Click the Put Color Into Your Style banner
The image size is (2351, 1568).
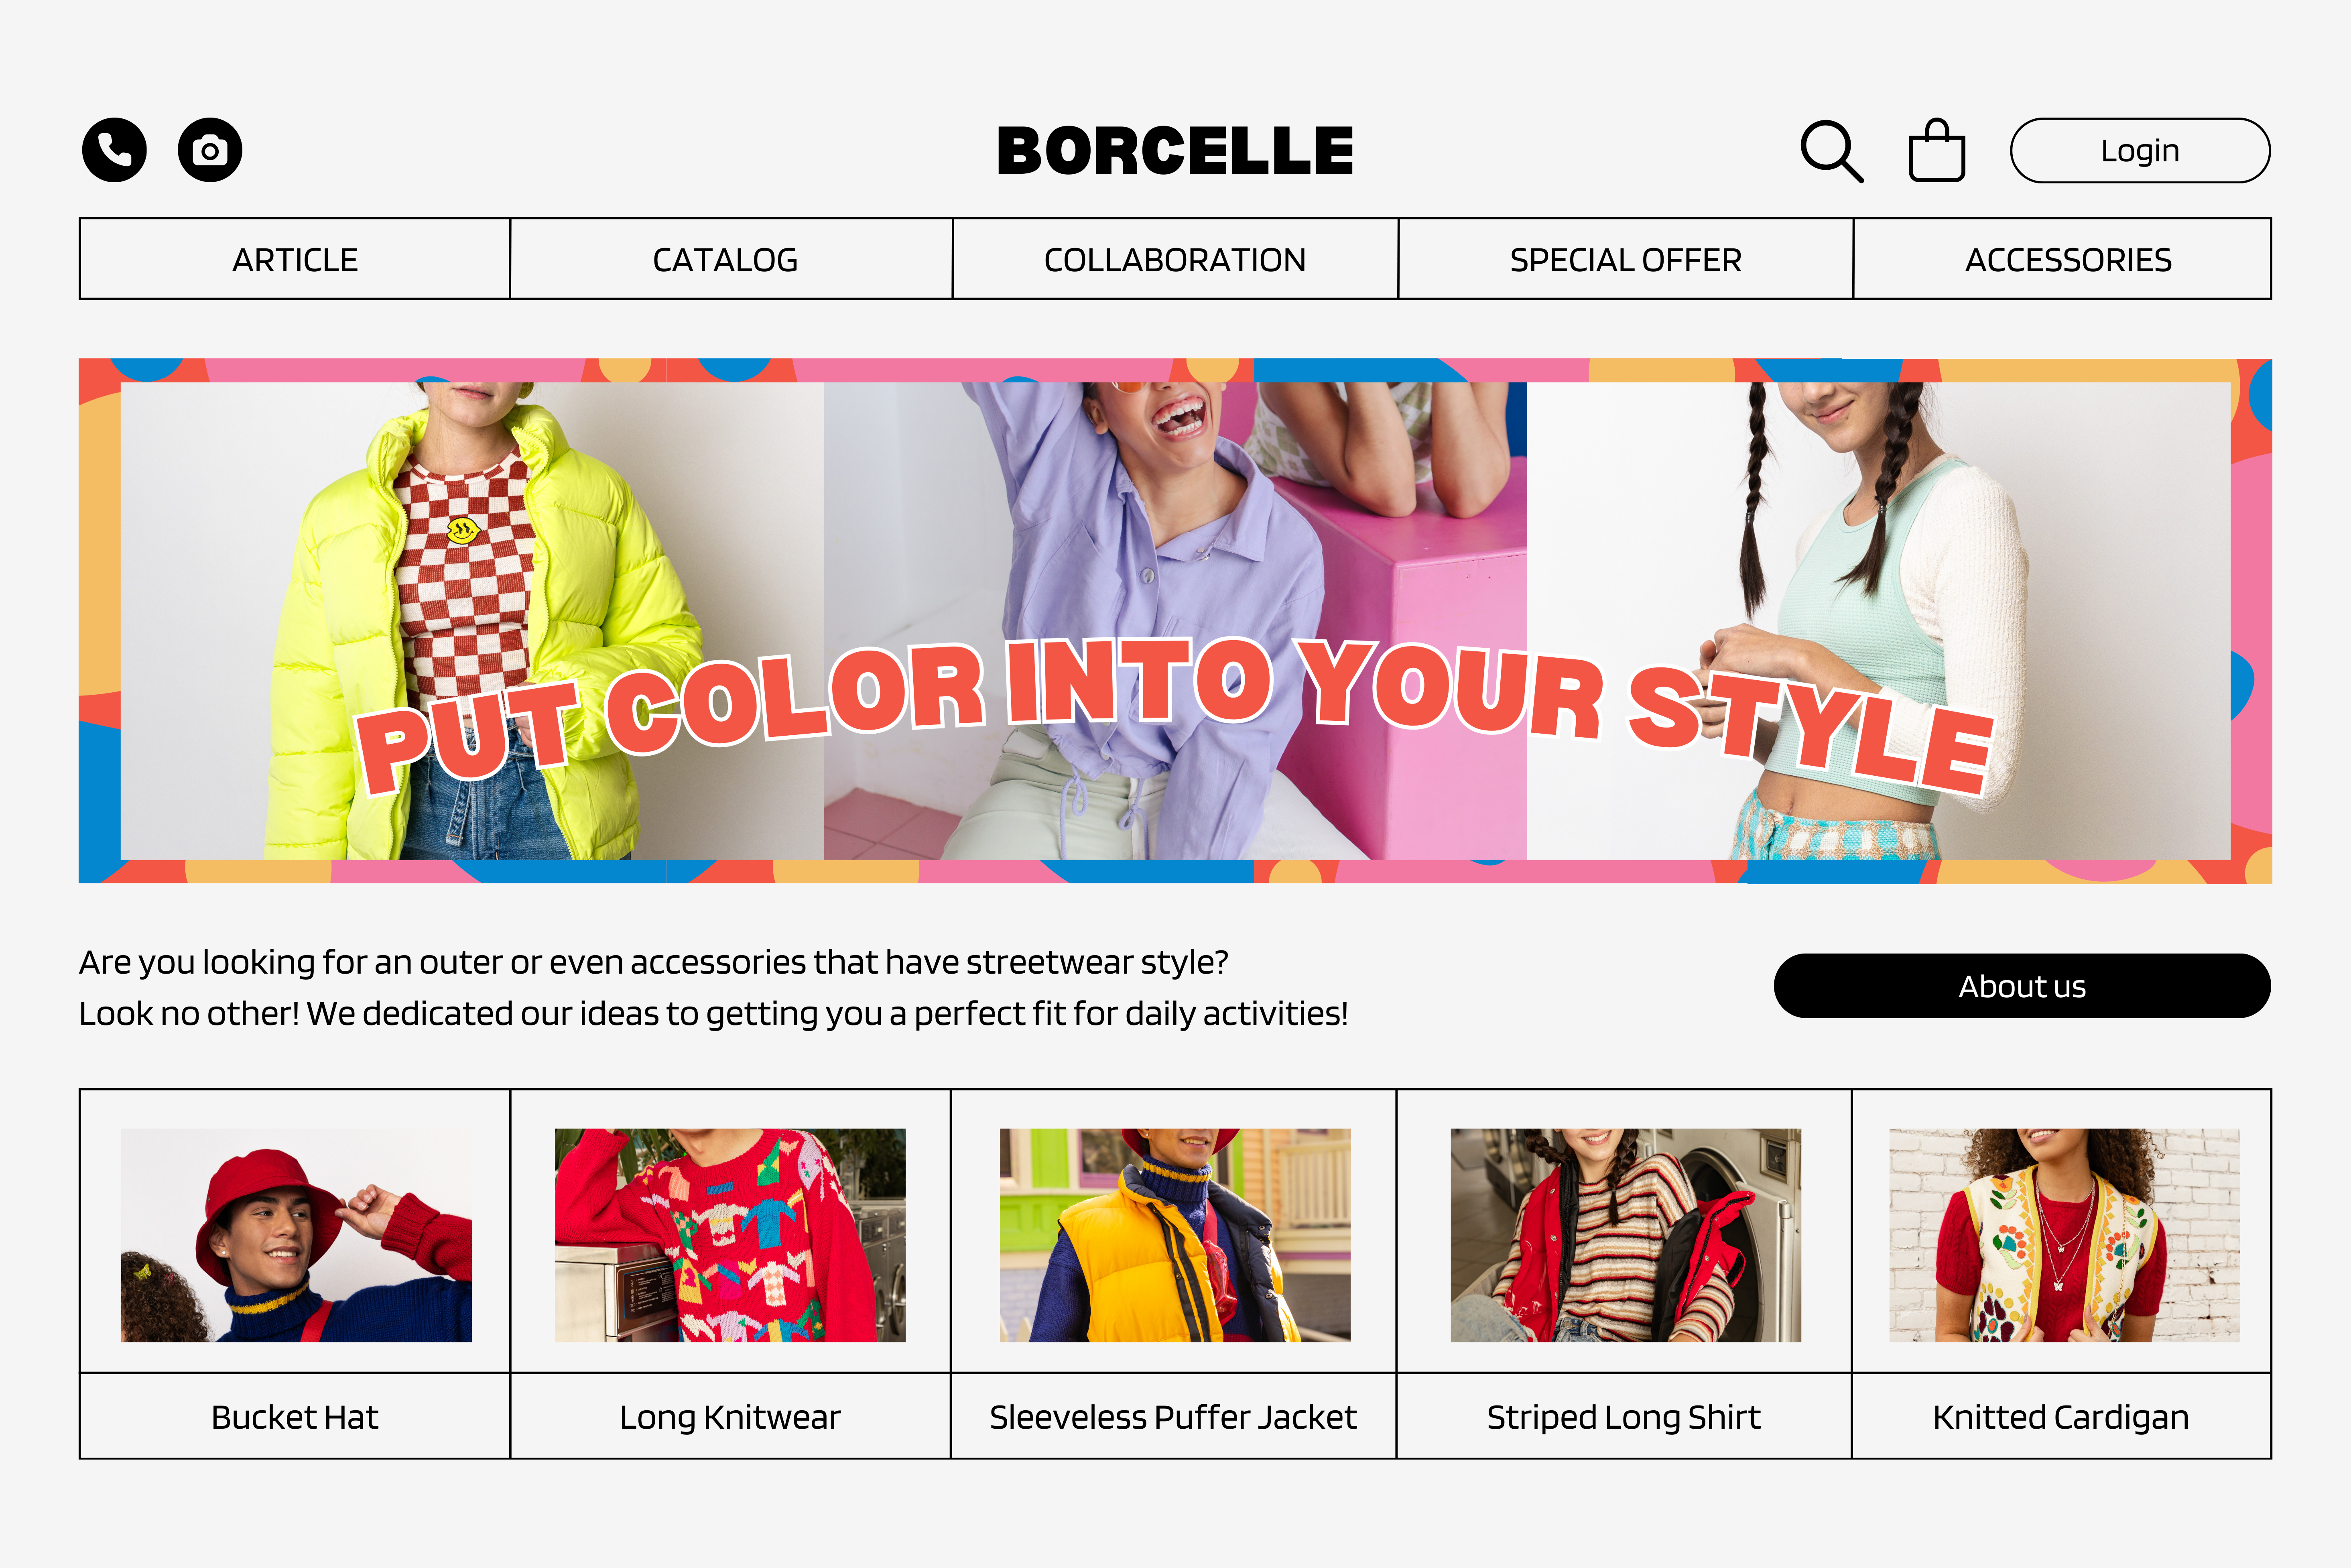(1176, 621)
